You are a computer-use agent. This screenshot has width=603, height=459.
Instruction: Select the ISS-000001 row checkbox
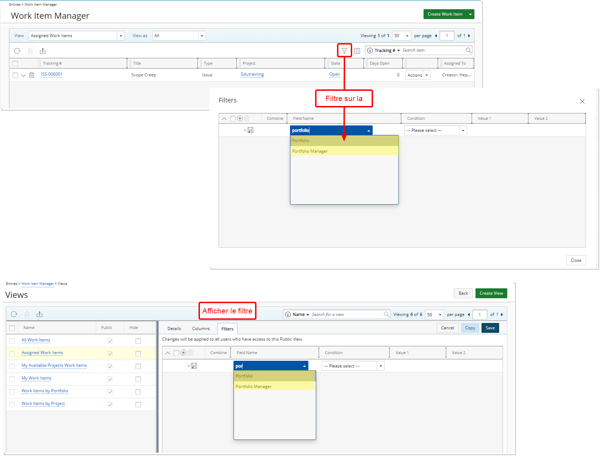click(15, 75)
